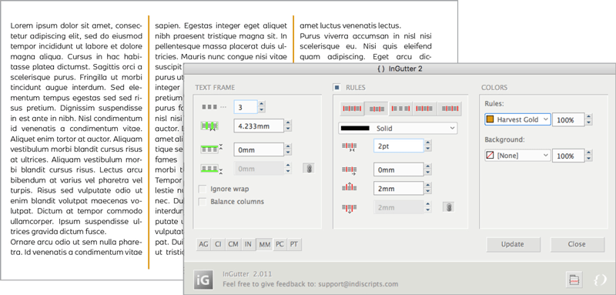The width and height of the screenshot is (616, 295).
Task: Focus the 4.233mm gutter width field
Action: [259, 126]
